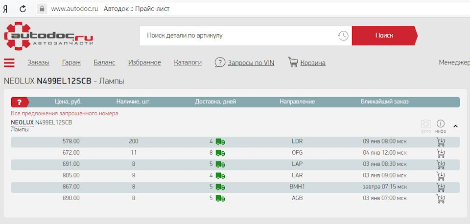Open the red hamburger menu
The height and width of the screenshot is (224, 470).
coord(9,63)
